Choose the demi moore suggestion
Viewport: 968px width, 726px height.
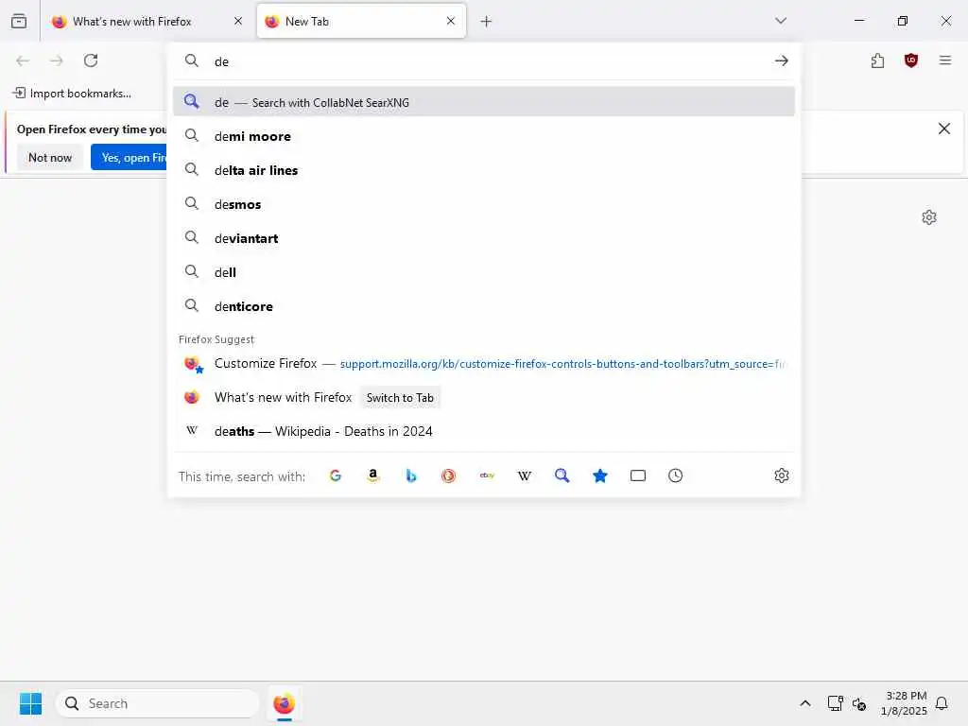[x=484, y=136]
